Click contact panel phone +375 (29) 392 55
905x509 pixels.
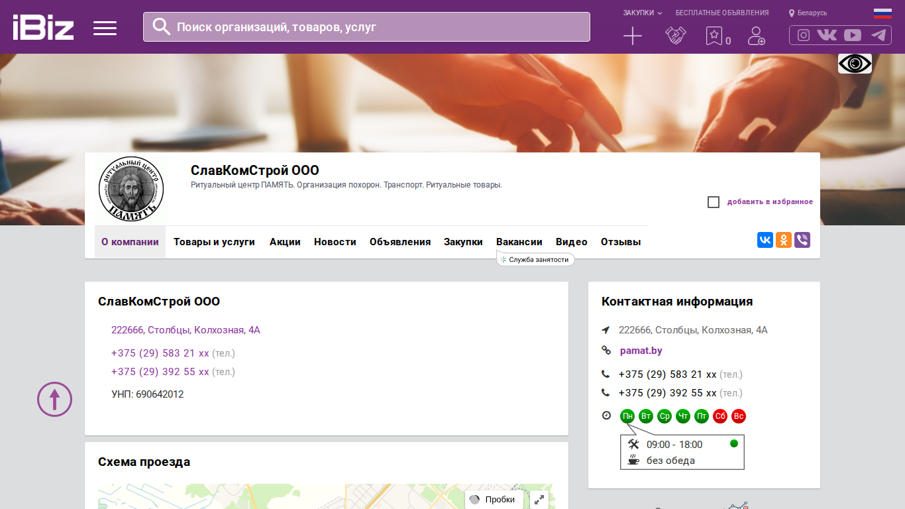[x=668, y=393]
